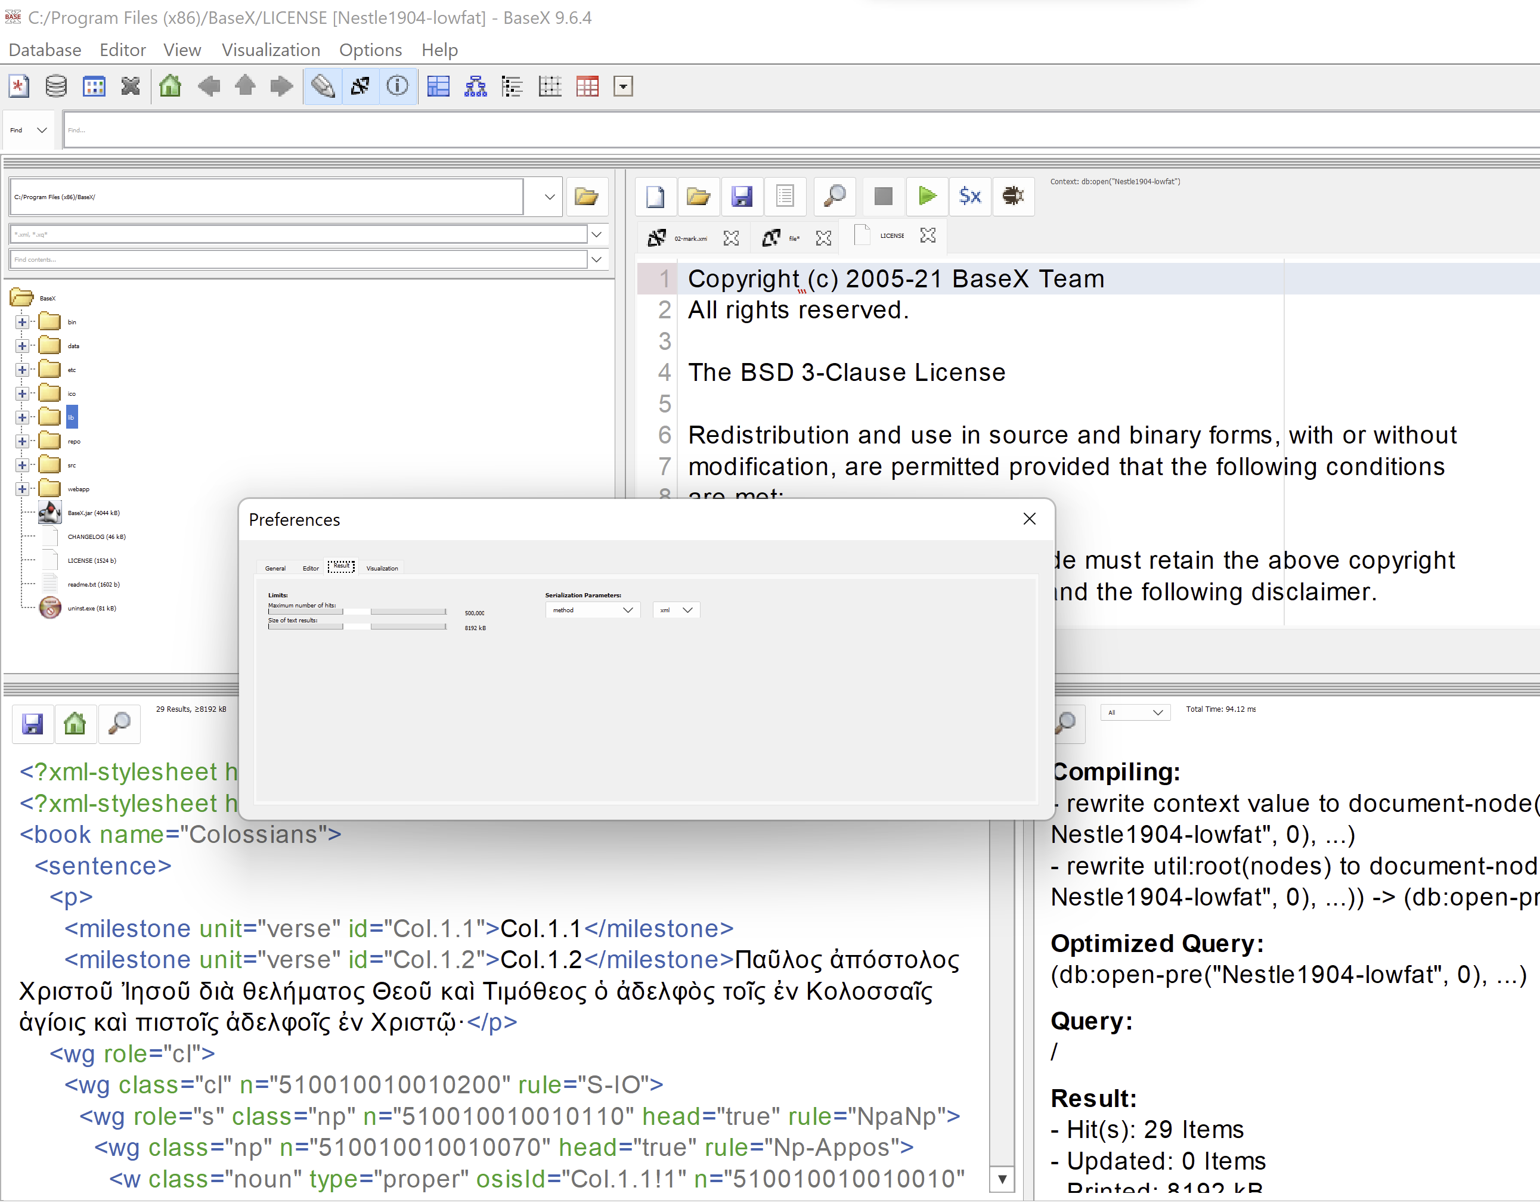Open the Database menu
This screenshot has height=1203, width=1540.
click(45, 50)
